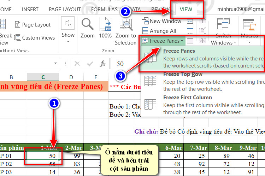Toggle Synchronous Scrolling icon

click(x=202, y=31)
